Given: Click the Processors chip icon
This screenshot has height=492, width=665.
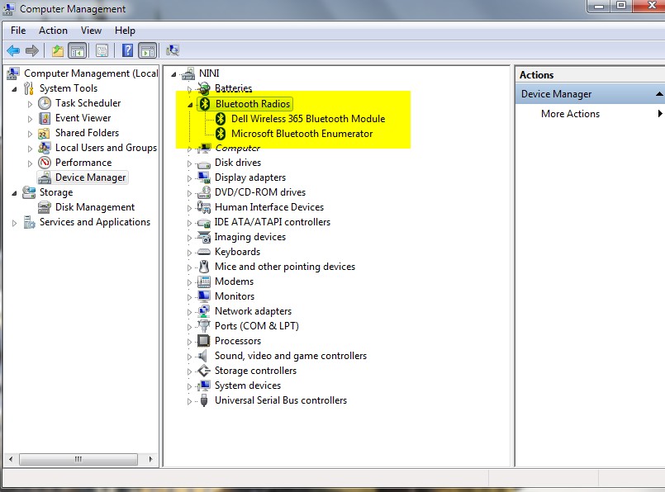Looking at the screenshot, I should click(x=203, y=341).
